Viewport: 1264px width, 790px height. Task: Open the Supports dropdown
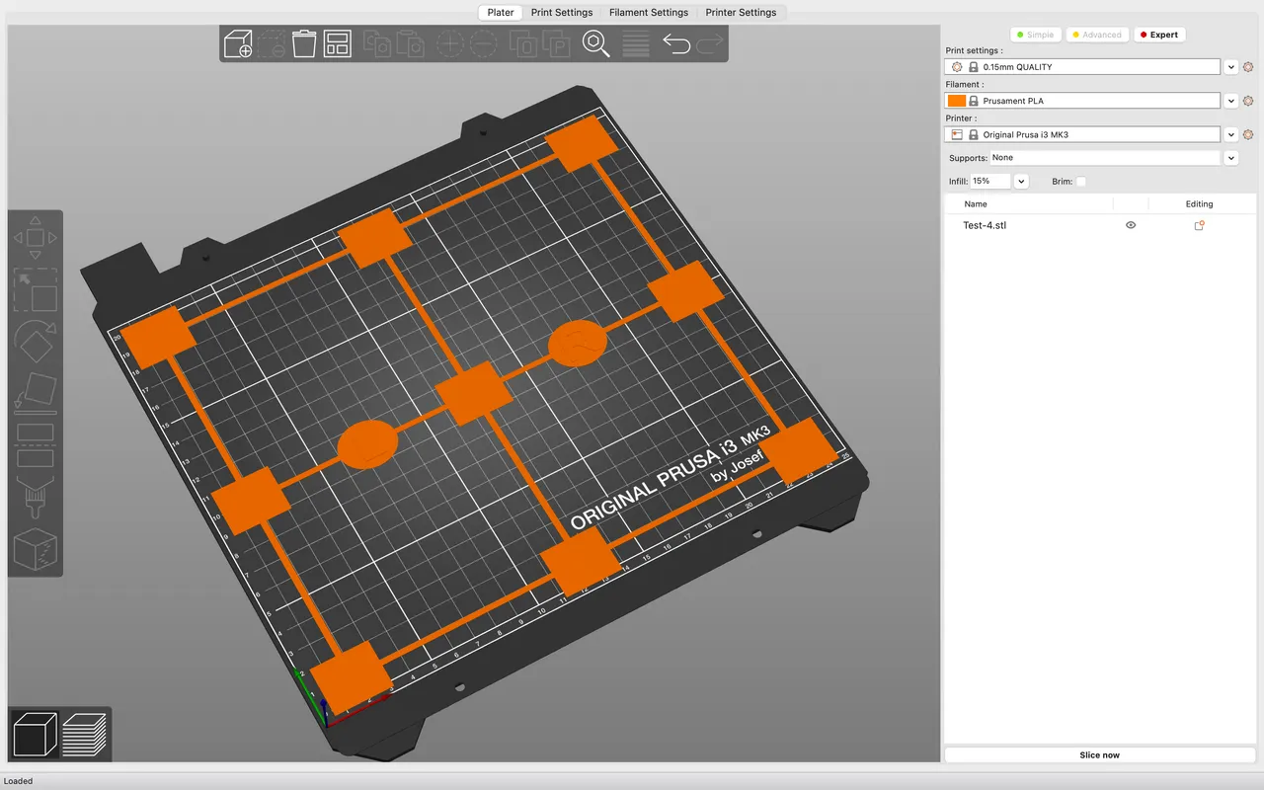pos(1230,157)
